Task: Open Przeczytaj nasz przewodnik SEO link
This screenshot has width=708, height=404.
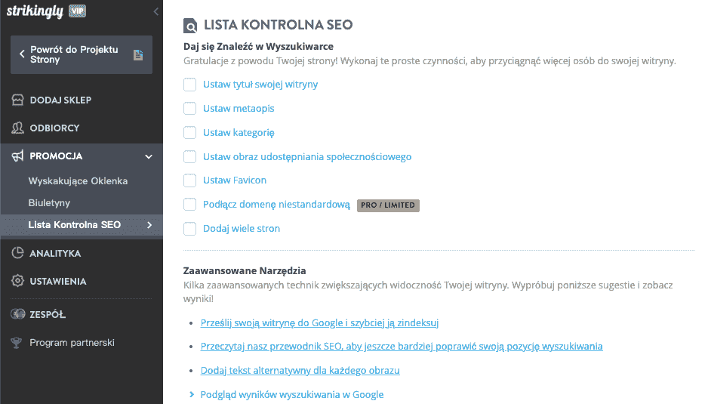Action: pyautogui.click(x=402, y=346)
